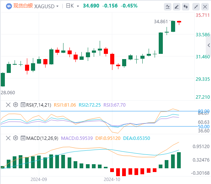The height and width of the screenshot is (184, 211).
Task: Click the 31.460 price axis label
Action: 203,57
